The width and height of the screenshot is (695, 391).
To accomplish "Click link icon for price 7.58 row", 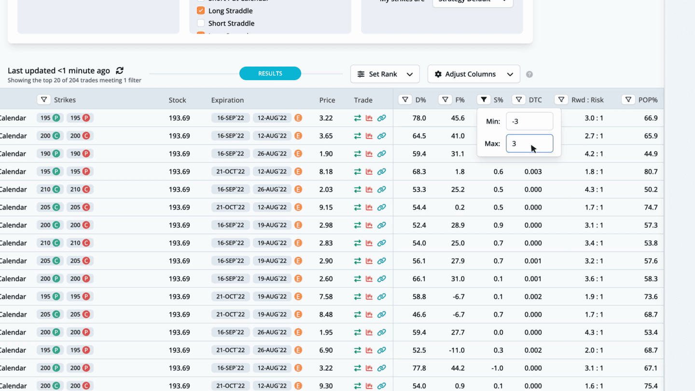I will click(381, 297).
